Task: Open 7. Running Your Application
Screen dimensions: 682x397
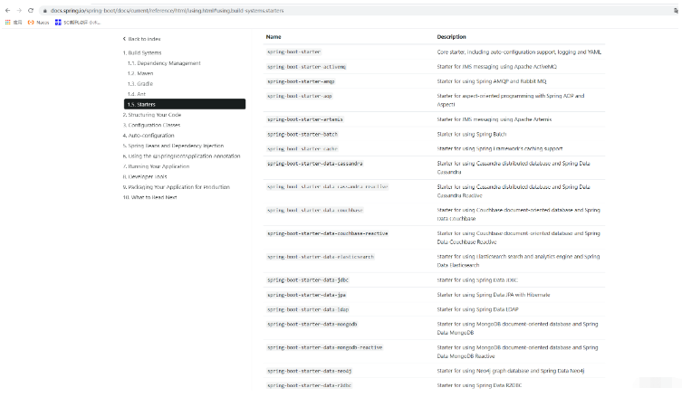Action: click(x=156, y=166)
